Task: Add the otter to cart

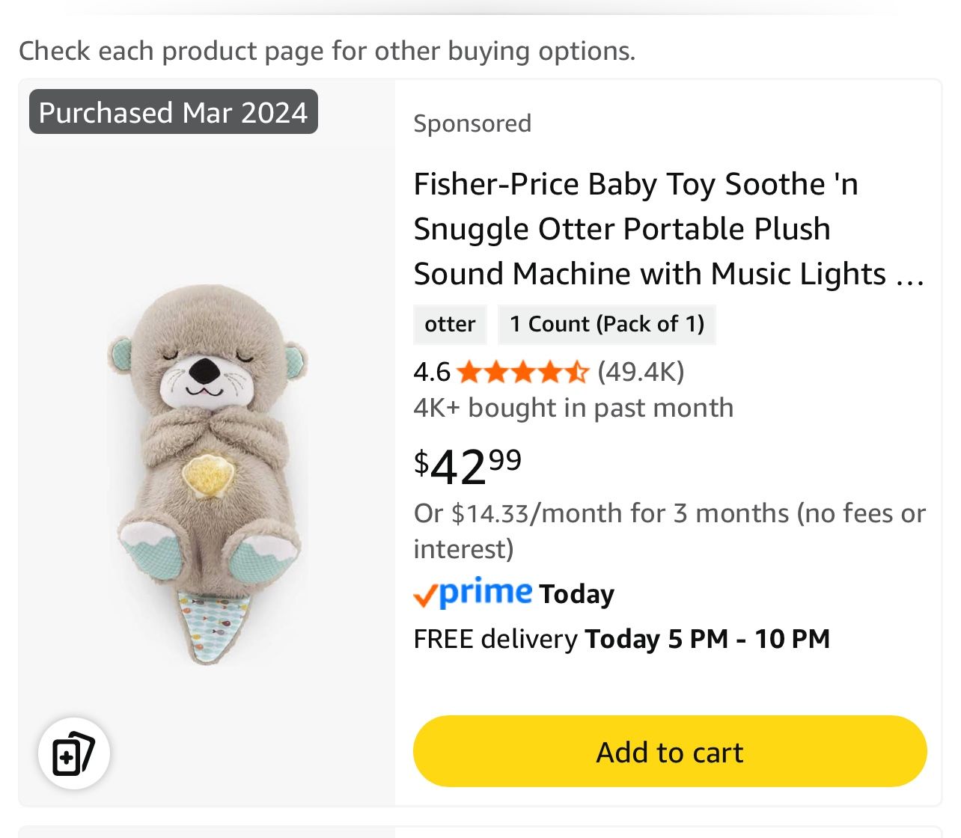Action: click(670, 751)
